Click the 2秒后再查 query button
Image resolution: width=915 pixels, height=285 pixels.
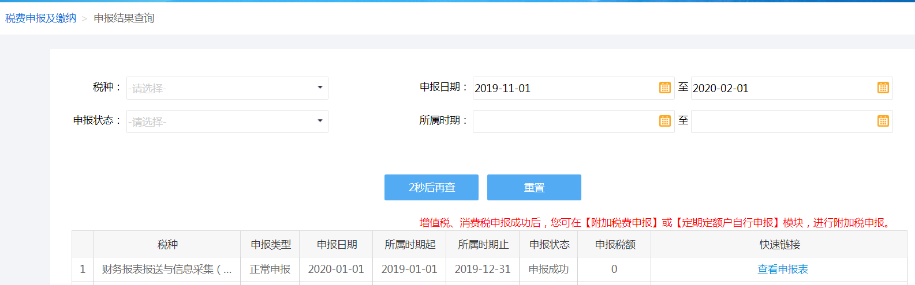(x=431, y=188)
